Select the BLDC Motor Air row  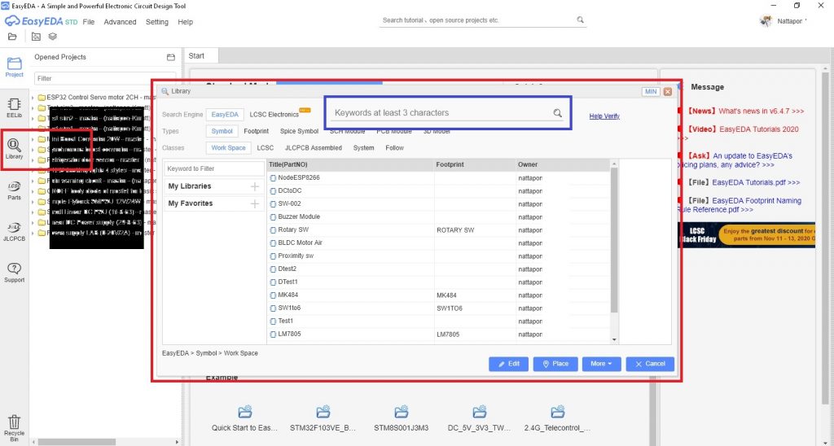tap(439, 243)
